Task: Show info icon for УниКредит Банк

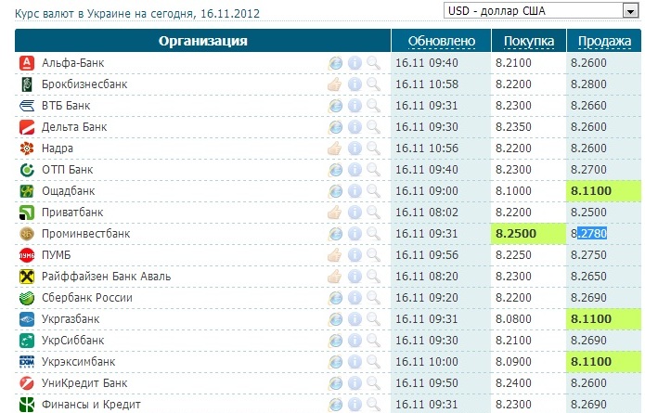Action: pos(355,384)
